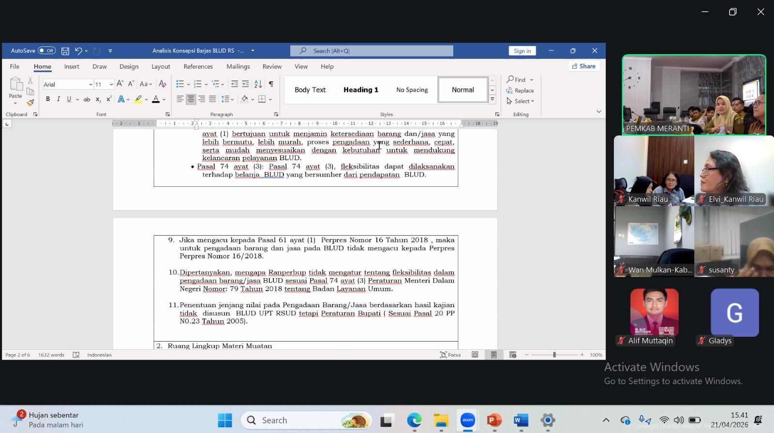The height and width of the screenshot is (433, 774).
Task: Click the zoom slider in status bar
Action: click(554, 355)
